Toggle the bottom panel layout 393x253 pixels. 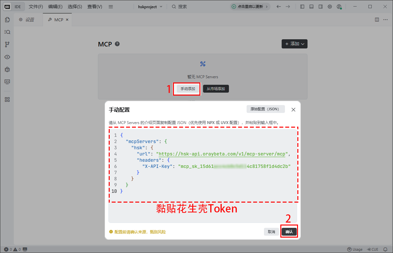click(x=311, y=7)
